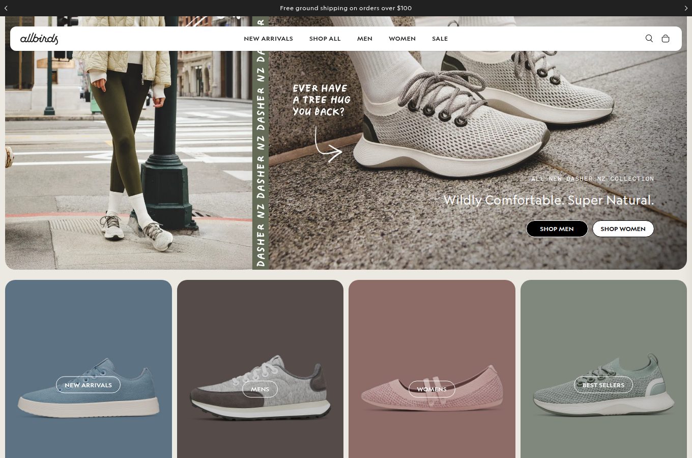This screenshot has height=458, width=692.
Task: Select the Womens category pill
Action: [431, 389]
